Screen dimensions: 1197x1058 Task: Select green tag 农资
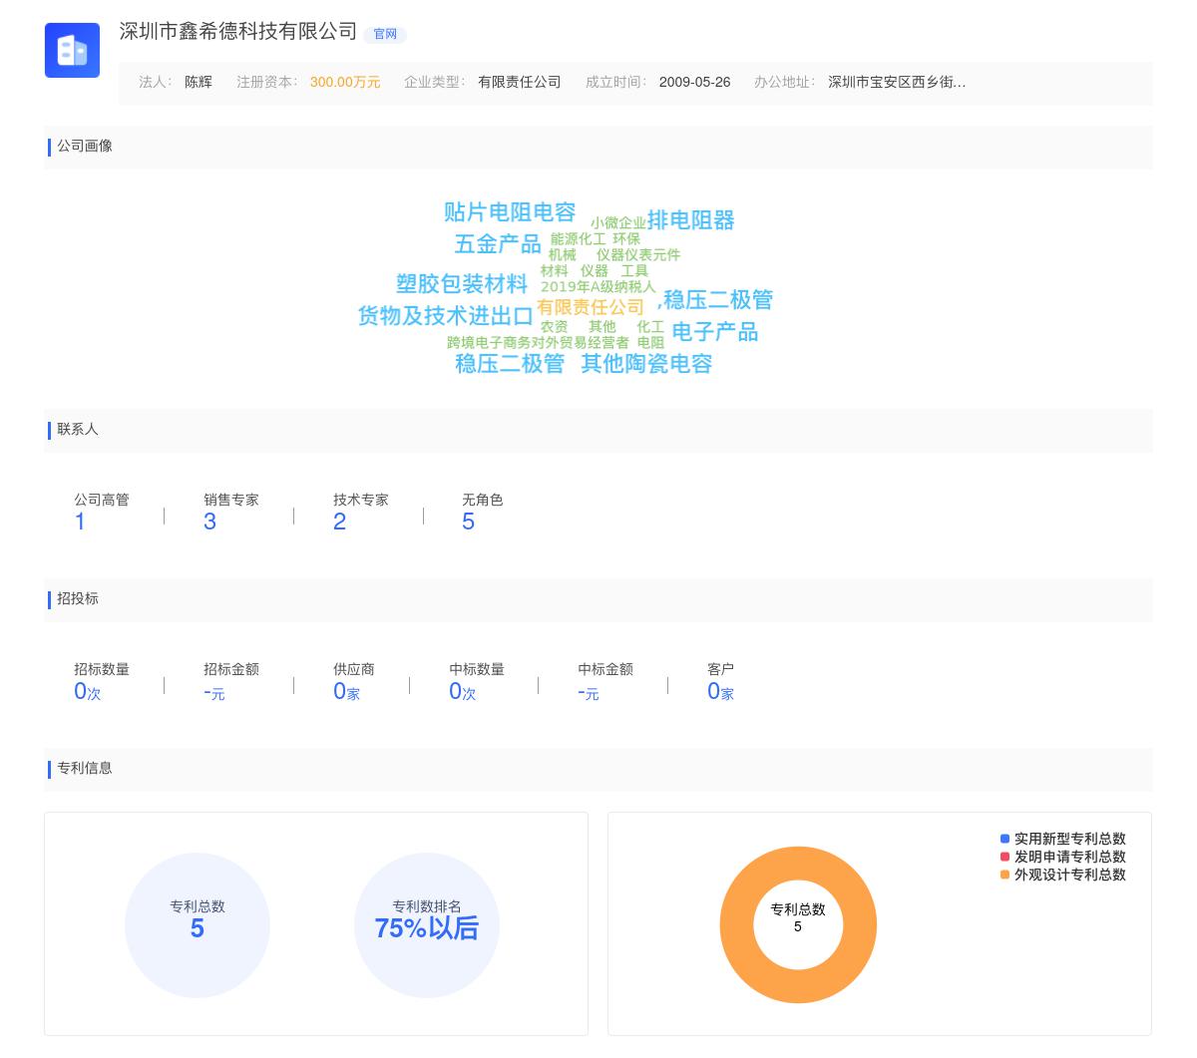pos(555,327)
